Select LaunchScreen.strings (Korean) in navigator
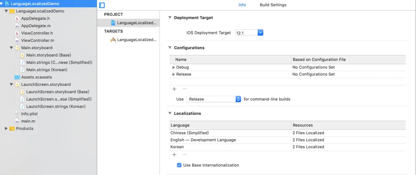 [56, 106]
